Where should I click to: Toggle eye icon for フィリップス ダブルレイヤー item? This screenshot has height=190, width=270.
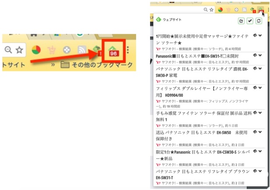[255, 88]
